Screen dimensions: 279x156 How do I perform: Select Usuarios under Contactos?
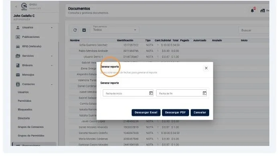23,92
